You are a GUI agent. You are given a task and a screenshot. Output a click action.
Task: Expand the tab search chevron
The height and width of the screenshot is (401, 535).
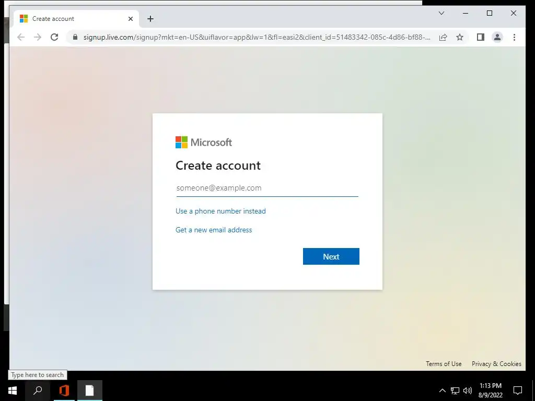[441, 13]
